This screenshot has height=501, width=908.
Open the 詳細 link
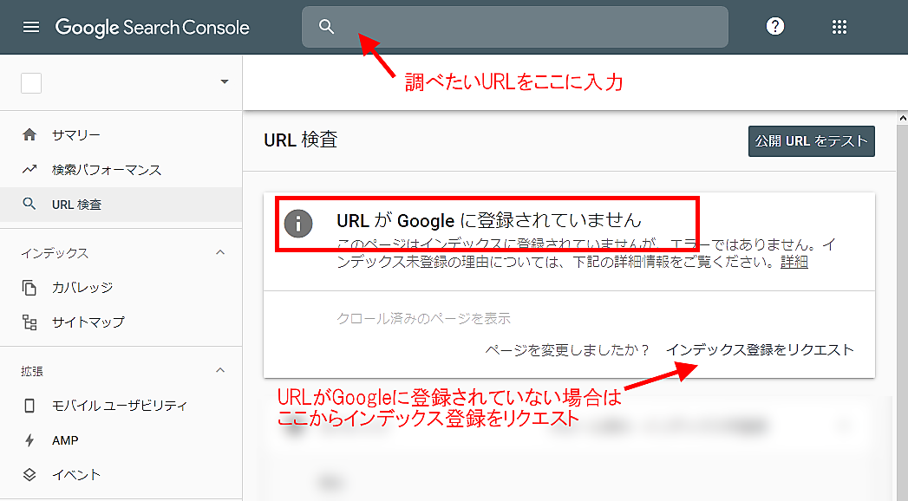(x=794, y=262)
